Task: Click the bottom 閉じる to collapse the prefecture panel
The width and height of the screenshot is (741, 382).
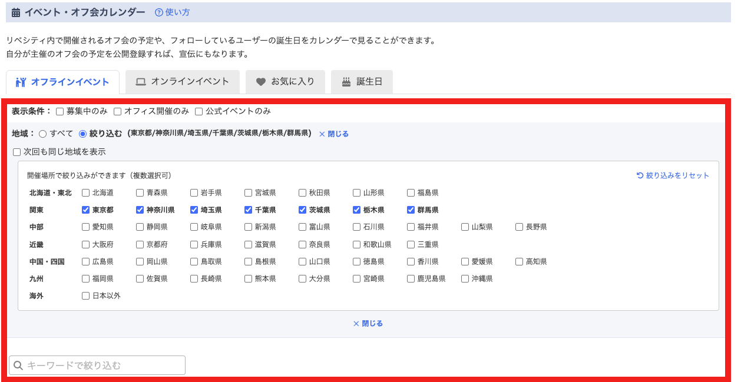Action: tap(368, 323)
